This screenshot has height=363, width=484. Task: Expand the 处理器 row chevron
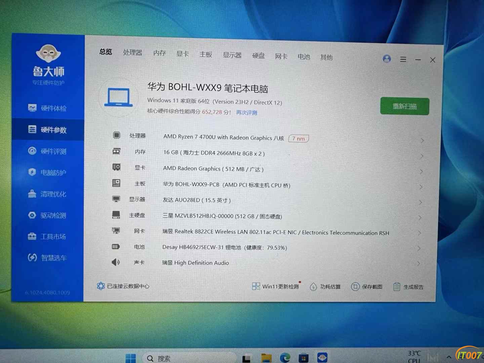pos(422,140)
